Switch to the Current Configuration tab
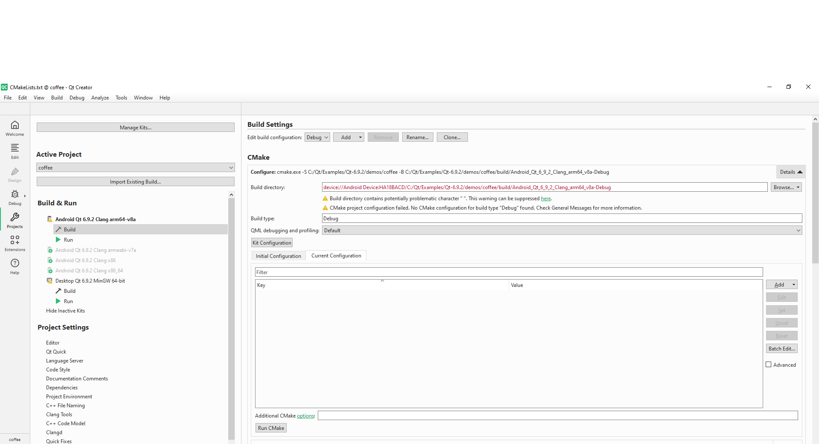 [x=336, y=256]
